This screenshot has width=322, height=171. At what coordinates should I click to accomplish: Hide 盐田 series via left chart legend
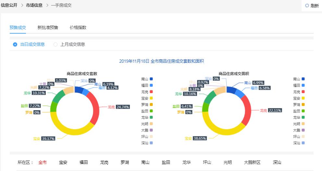tap(151, 111)
